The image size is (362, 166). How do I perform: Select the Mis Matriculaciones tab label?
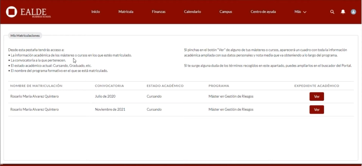click(25, 36)
